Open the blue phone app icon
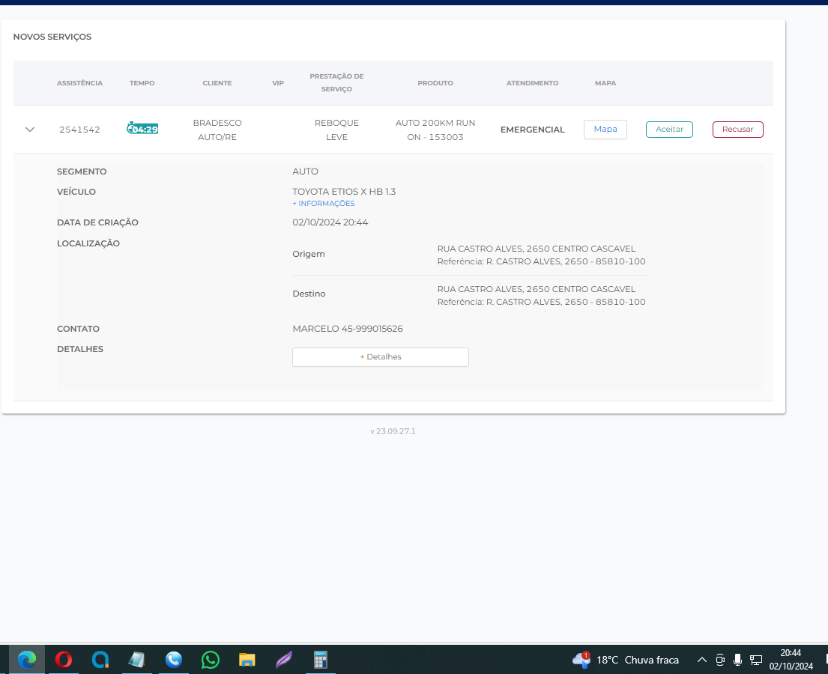This screenshot has width=828, height=674. click(174, 660)
